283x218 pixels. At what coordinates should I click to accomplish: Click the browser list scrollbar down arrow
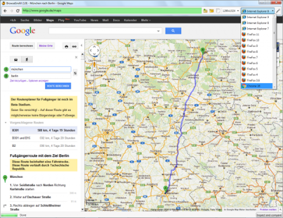[275, 87]
